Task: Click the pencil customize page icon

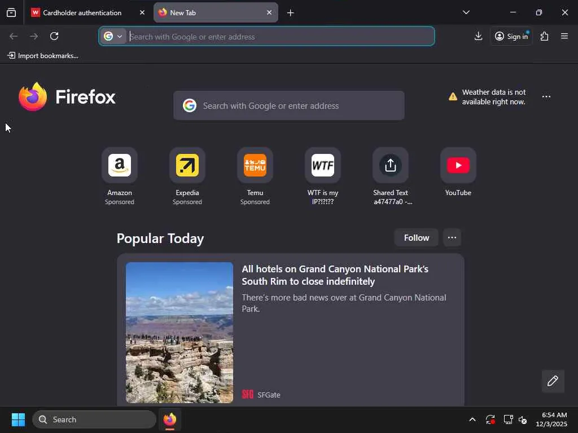Action: 553,381
